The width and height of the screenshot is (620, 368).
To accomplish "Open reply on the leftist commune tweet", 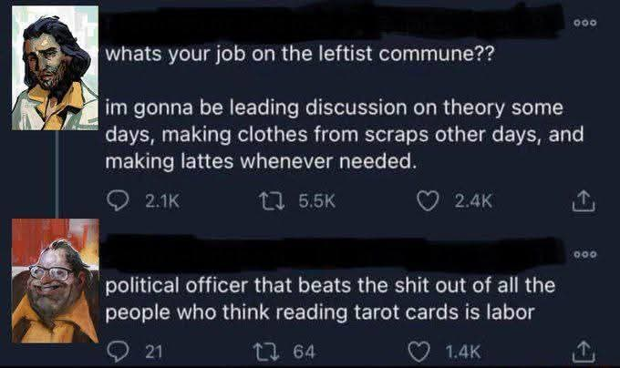I will point(118,201).
